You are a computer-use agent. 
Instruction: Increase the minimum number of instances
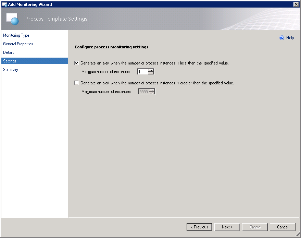(x=151, y=70)
